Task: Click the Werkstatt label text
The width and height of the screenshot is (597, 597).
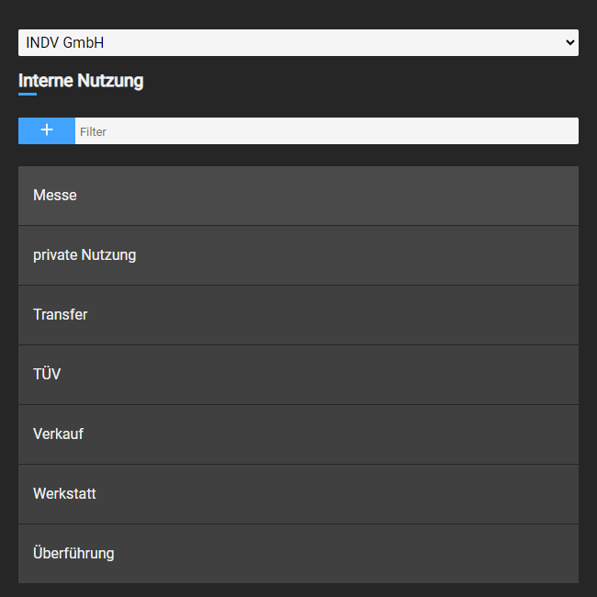Action: coord(64,493)
